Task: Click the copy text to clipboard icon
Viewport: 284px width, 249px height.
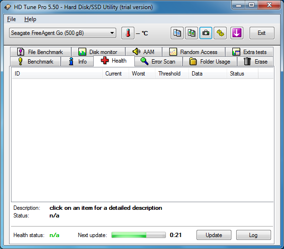Action: (x=177, y=33)
